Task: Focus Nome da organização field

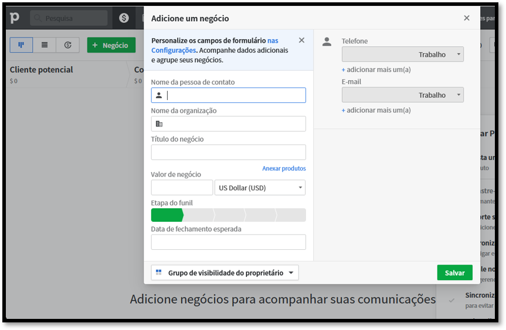Action: pos(229,124)
